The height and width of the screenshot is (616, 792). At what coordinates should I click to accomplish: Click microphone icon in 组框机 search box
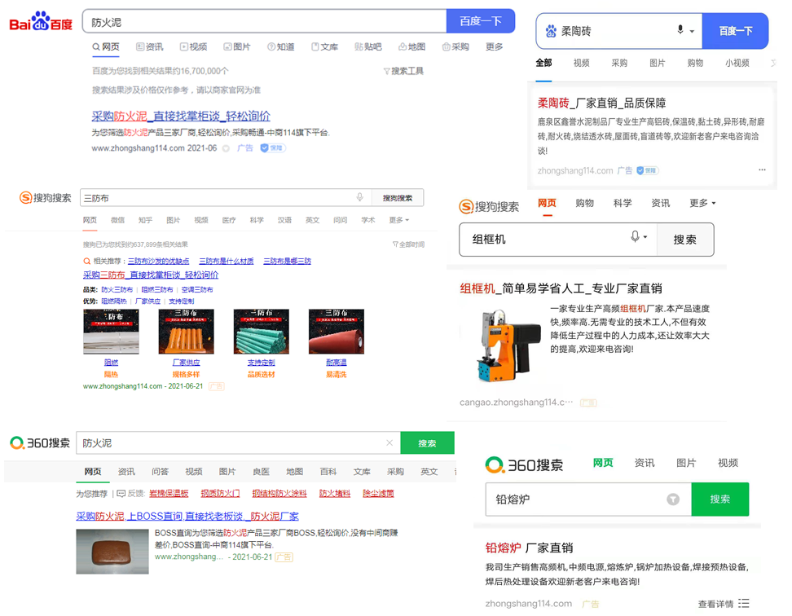[x=635, y=236]
